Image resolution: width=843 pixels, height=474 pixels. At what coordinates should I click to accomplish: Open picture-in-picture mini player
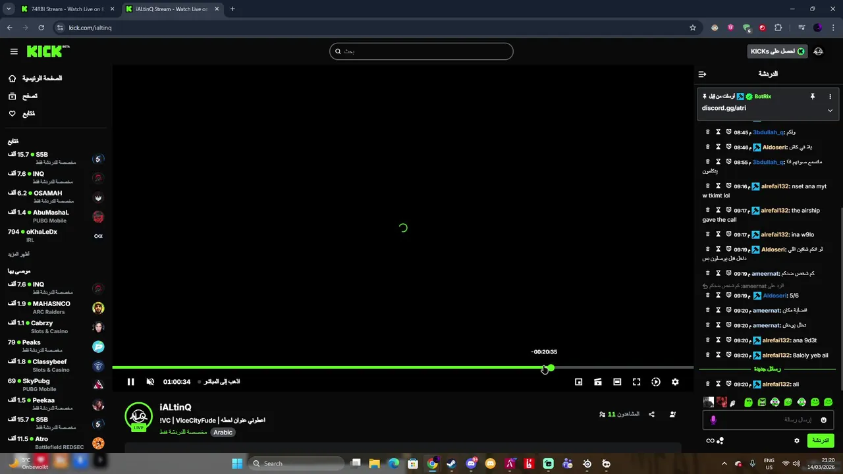[x=578, y=382]
